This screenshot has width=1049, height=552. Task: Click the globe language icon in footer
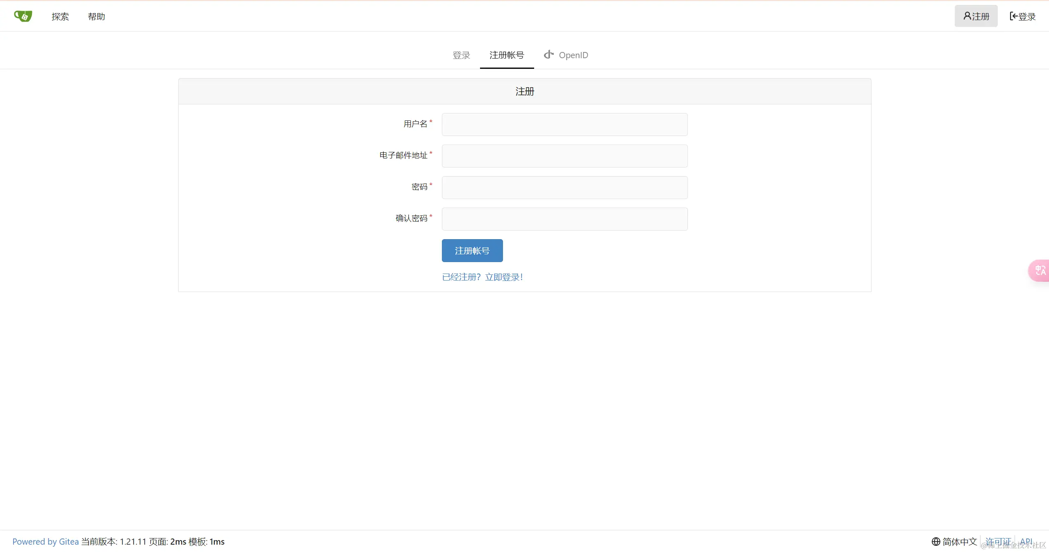(936, 541)
